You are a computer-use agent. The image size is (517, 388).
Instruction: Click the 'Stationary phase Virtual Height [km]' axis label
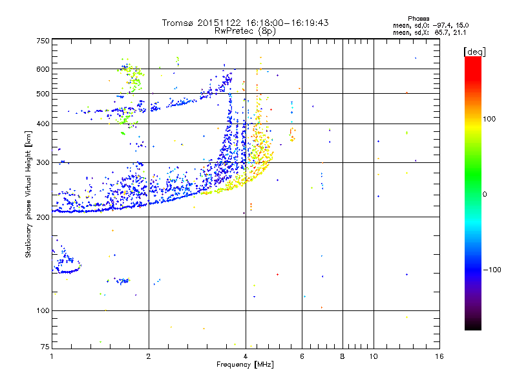28,194
